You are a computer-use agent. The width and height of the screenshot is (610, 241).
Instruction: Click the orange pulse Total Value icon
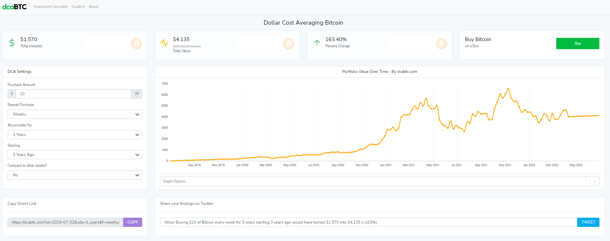tap(164, 43)
